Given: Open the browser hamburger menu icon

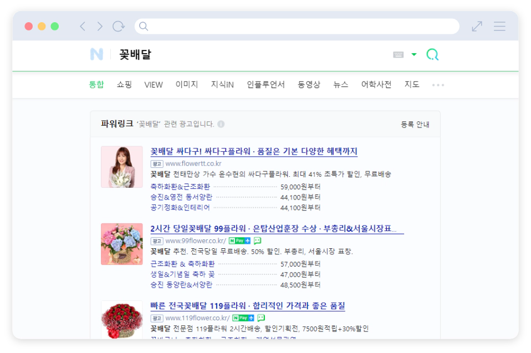Looking at the screenshot, I should point(499,26).
